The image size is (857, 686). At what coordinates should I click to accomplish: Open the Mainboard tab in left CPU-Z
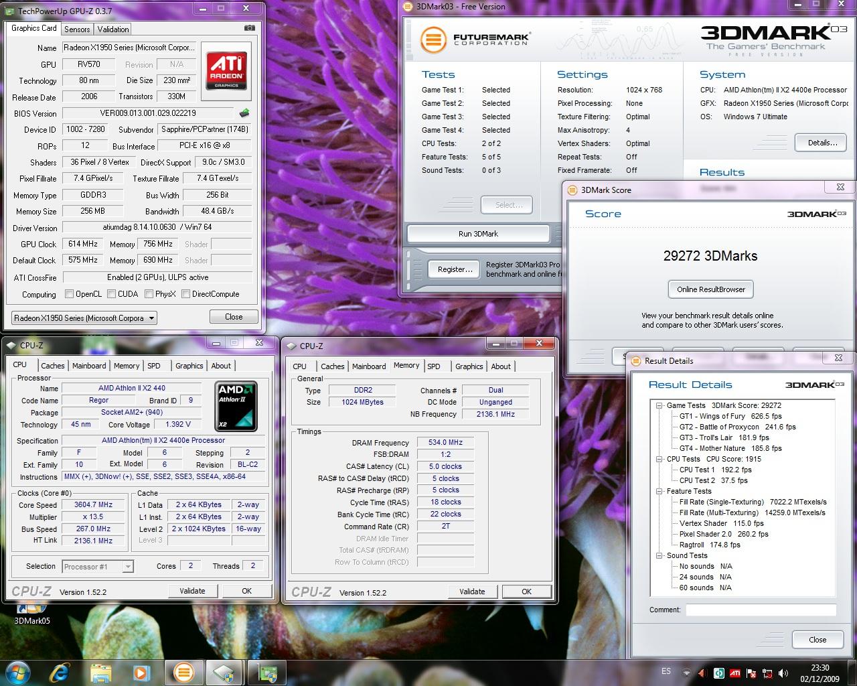[89, 366]
